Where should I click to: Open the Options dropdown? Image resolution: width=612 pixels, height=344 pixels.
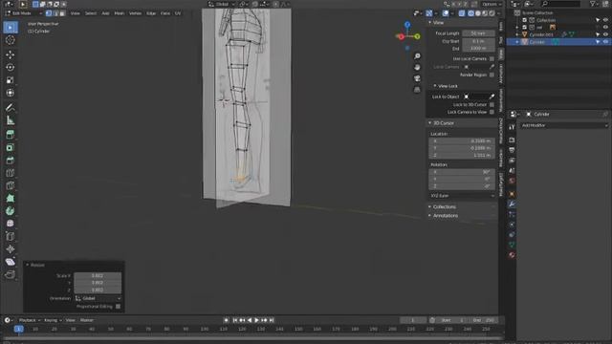click(x=492, y=4)
